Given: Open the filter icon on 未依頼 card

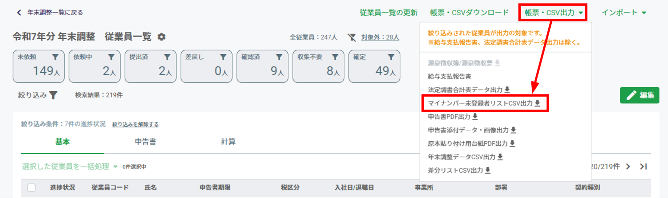Looking at the screenshot, I should tap(55, 57).
